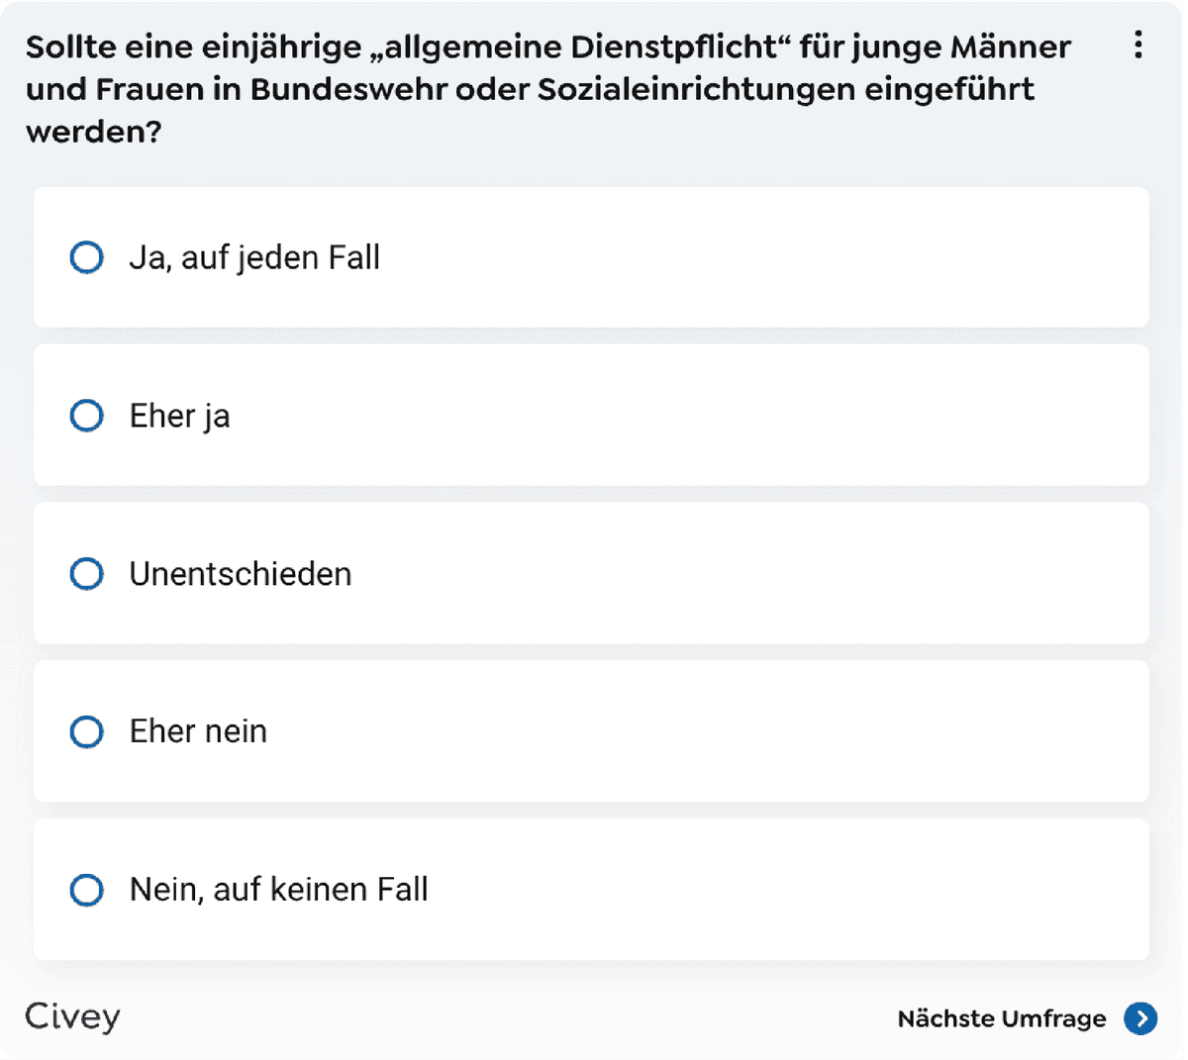Viewport: 1188px width, 1060px height.
Task: Click the 'Nein, auf keinen Fall' answer card
Action: pos(594,890)
